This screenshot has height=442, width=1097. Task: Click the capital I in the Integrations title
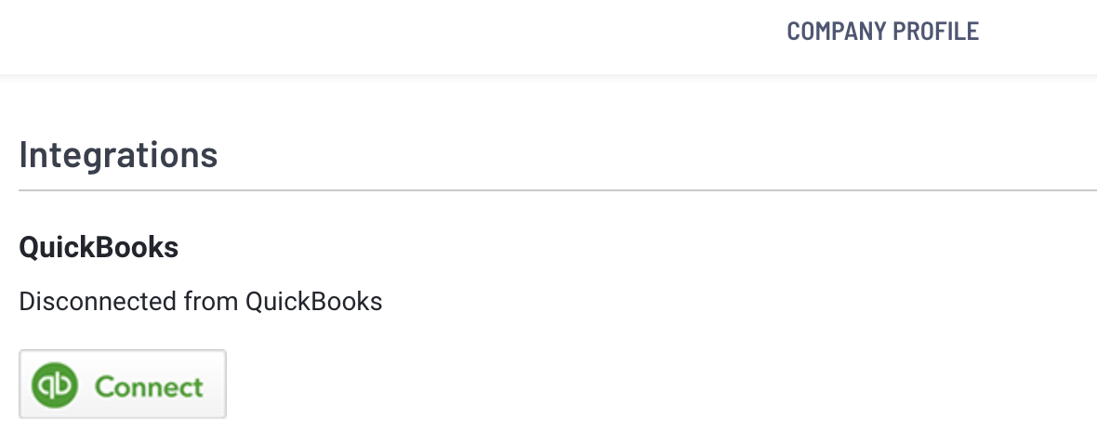(x=24, y=153)
